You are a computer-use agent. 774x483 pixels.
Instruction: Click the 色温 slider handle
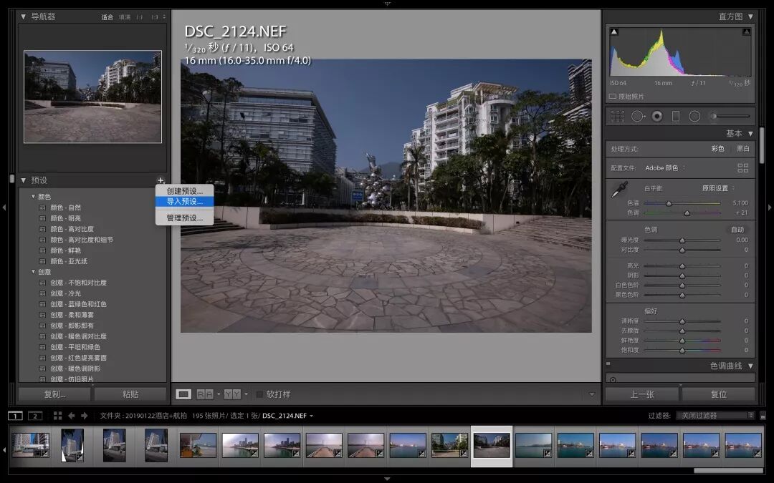[669, 203]
